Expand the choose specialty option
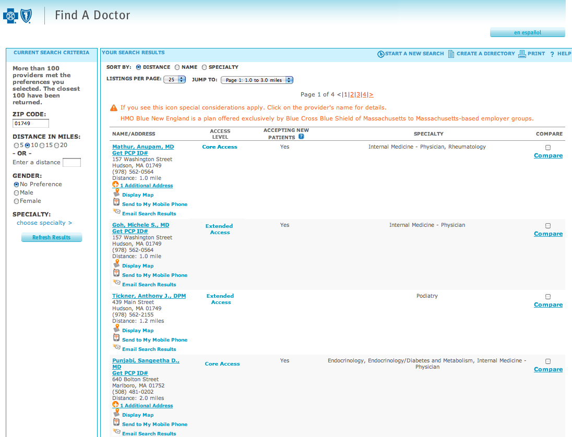 [x=44, y=223]
